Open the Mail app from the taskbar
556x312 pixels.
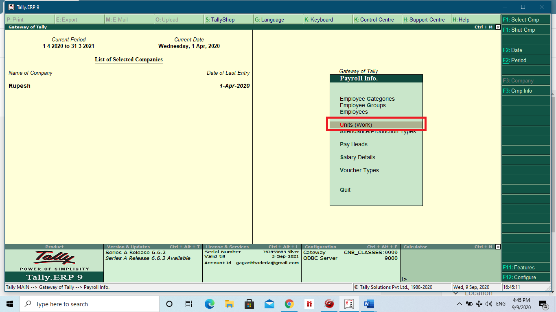click(269, 304)
